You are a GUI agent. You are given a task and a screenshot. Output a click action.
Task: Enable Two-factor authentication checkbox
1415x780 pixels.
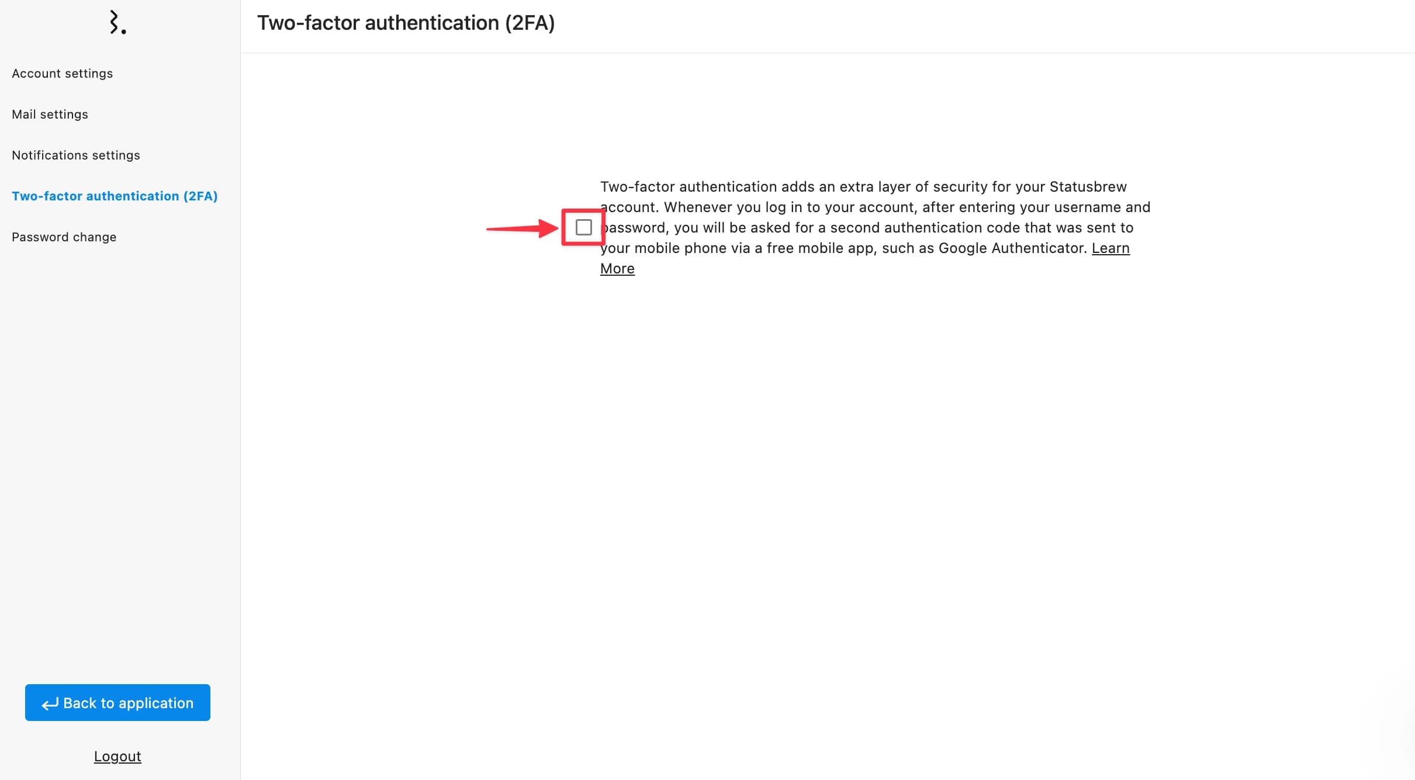[584, 227]
